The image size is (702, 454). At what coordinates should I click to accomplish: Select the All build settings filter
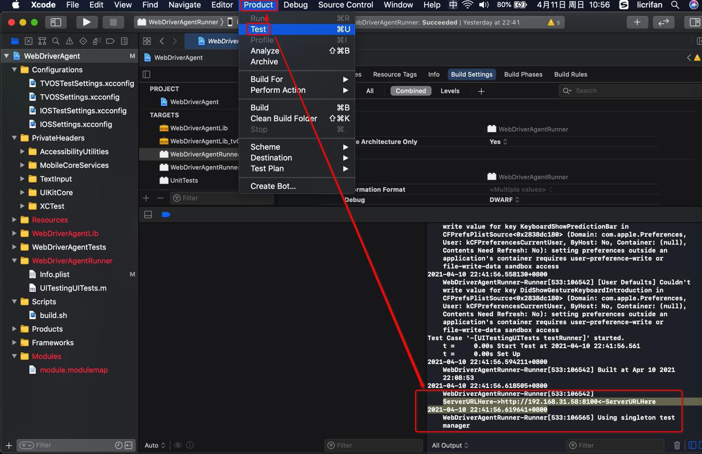click(x=370, y=91)
